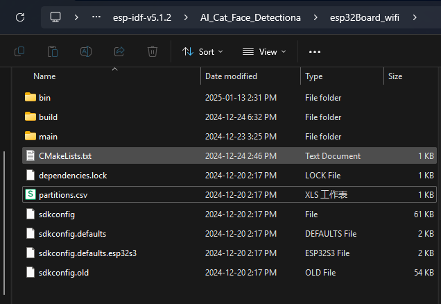
Task: Click the size value '54 KB'
Action: (x=424, y=273)
